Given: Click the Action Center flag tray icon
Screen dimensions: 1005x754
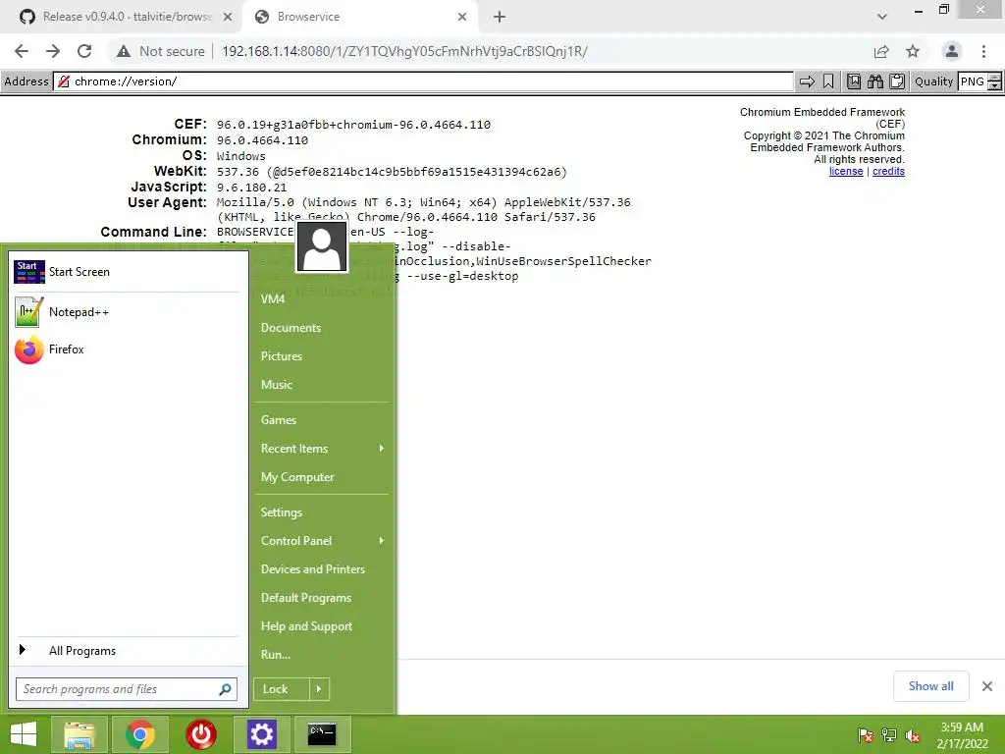Looking at the screenshot, I should [x=866, y=735].
